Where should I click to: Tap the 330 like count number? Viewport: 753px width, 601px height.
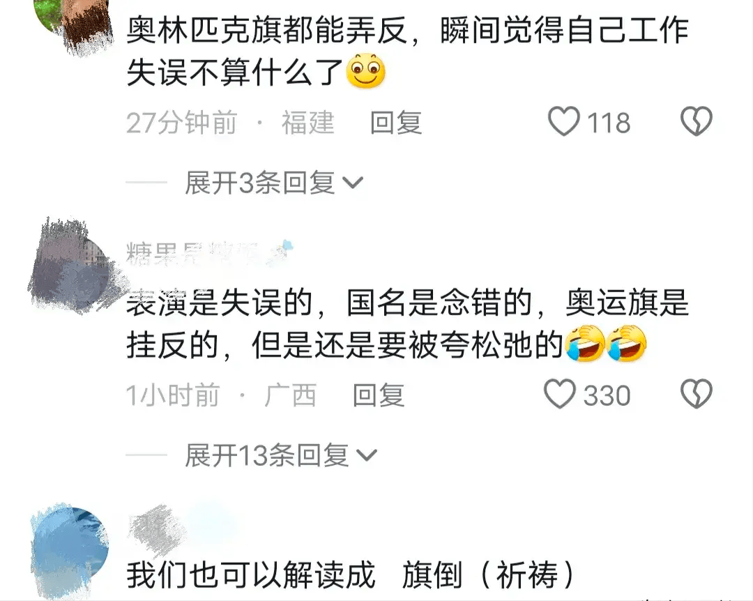tap(607, 395)
